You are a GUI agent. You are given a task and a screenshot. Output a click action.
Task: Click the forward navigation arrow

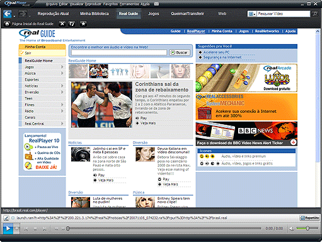tap(23, 14)
